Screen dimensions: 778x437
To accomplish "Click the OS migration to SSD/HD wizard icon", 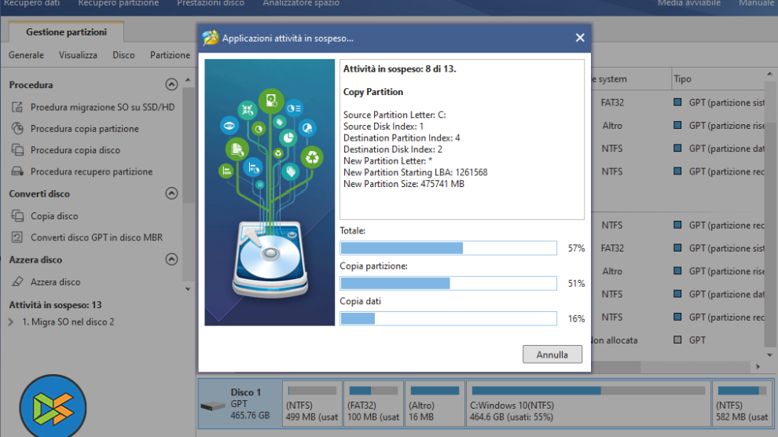I will coord(17,107).
